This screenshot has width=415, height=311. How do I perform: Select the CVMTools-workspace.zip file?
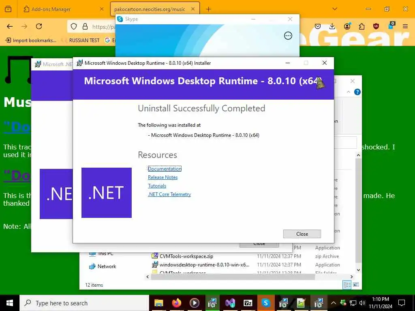point(186,256)
